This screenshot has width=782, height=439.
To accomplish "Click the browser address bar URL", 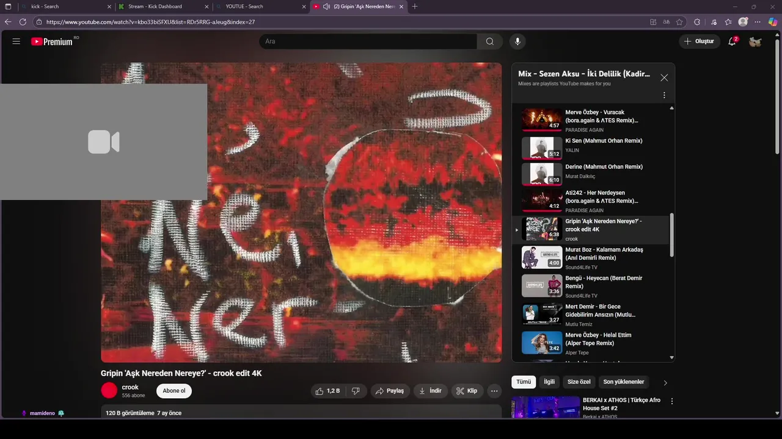I will click(151, 22).
